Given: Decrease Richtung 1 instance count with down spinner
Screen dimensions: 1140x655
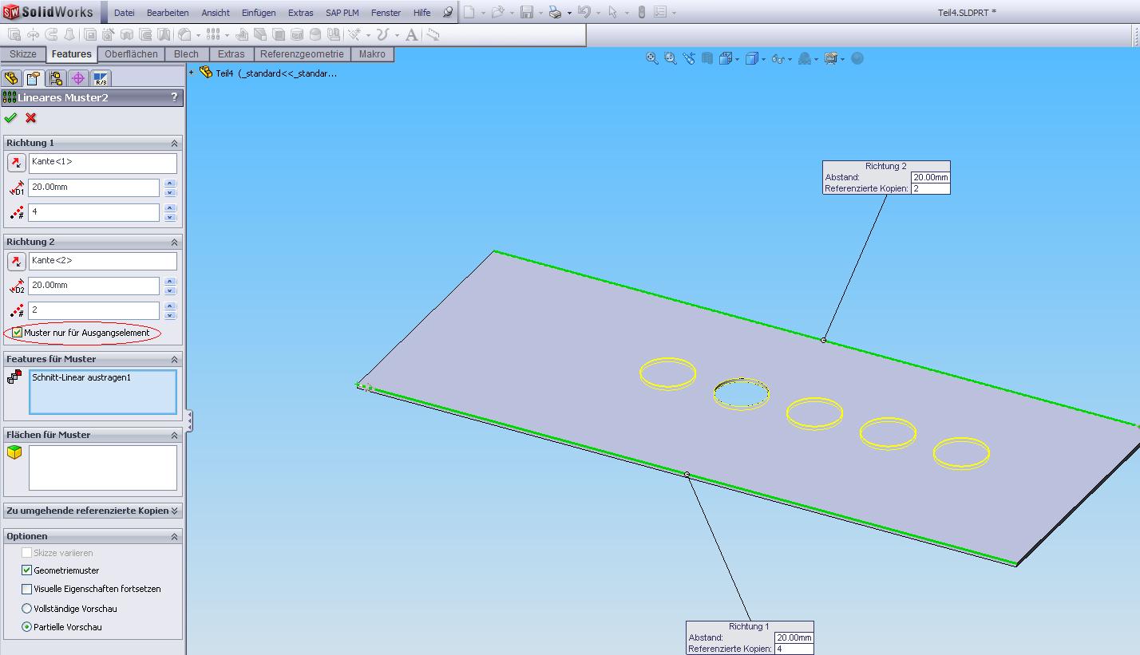Looking at the screenshot, I should (170, 217).
